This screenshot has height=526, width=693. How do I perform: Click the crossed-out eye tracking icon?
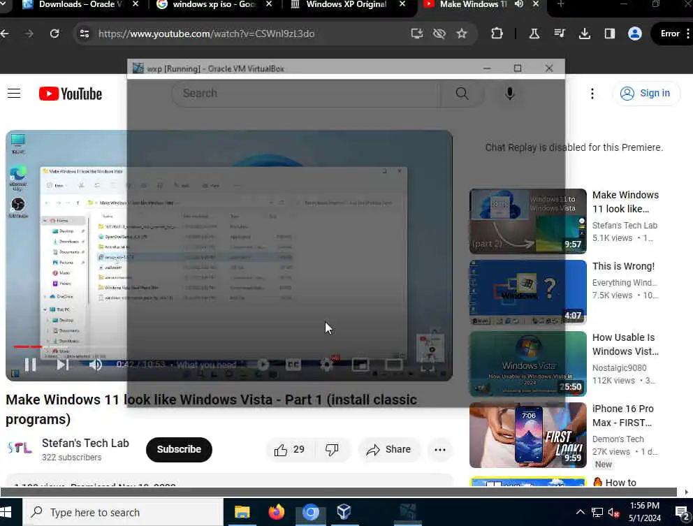(x=439, y=34)
